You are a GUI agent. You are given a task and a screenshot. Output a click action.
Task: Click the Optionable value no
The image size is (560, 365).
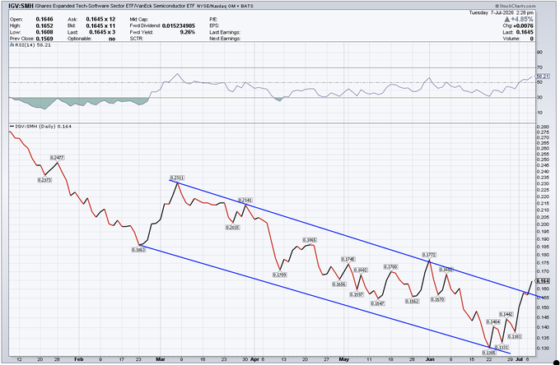click(112, 39)
